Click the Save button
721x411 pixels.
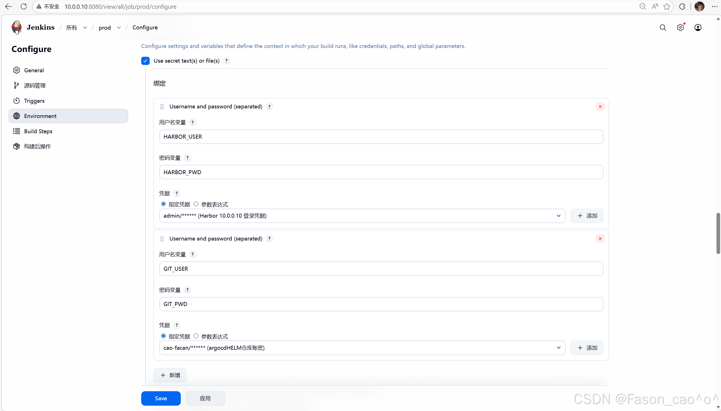(161, 398)
